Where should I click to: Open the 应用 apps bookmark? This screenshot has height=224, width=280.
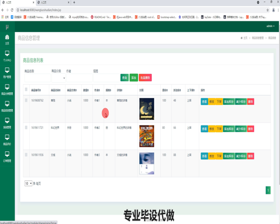[x=5, y=17]
